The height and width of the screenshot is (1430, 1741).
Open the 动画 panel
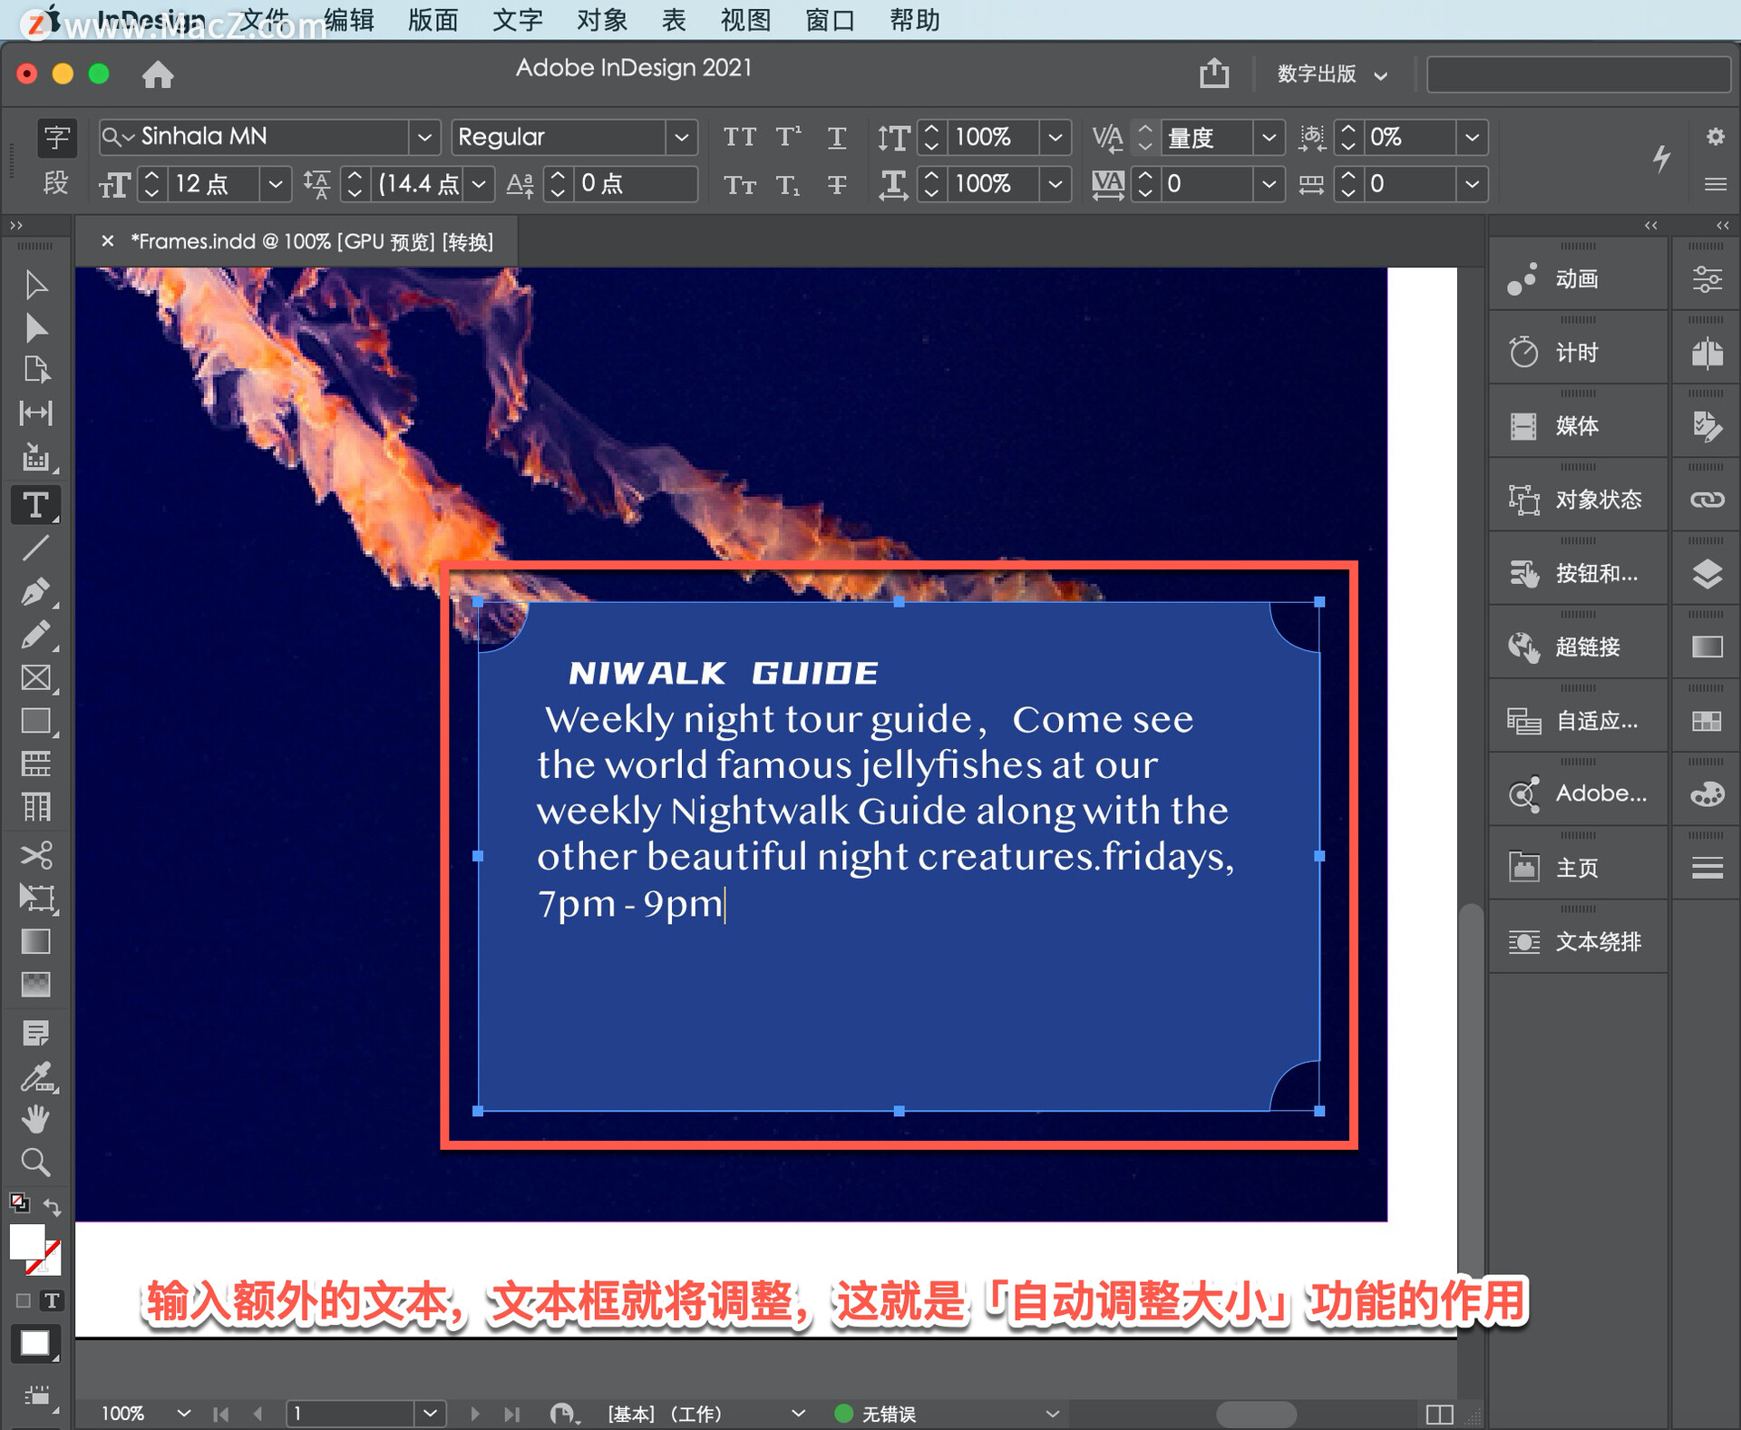pos(1578,279)
